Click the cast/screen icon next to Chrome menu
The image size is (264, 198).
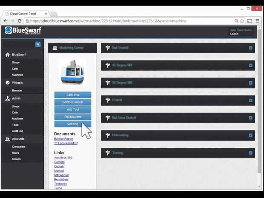click(250, 21)
